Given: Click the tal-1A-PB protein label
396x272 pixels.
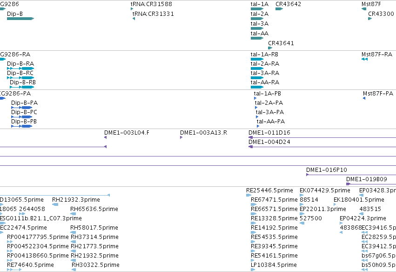Looking at the screenshot, I should coord(268,94).
